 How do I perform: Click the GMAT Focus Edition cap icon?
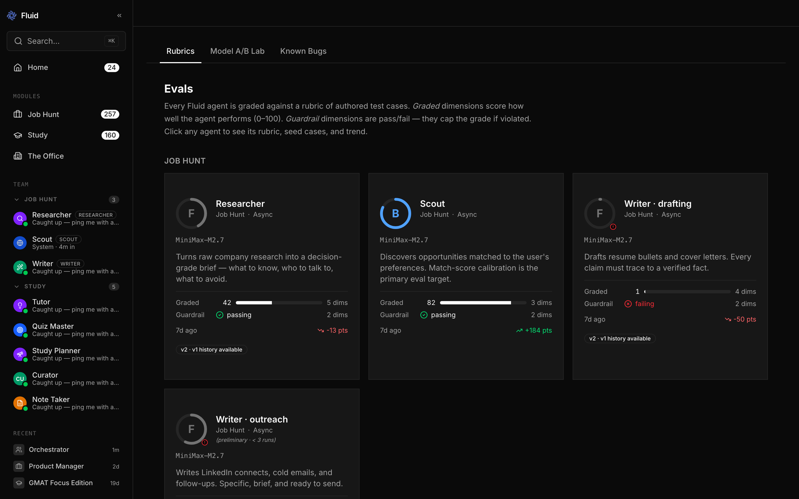19,483
